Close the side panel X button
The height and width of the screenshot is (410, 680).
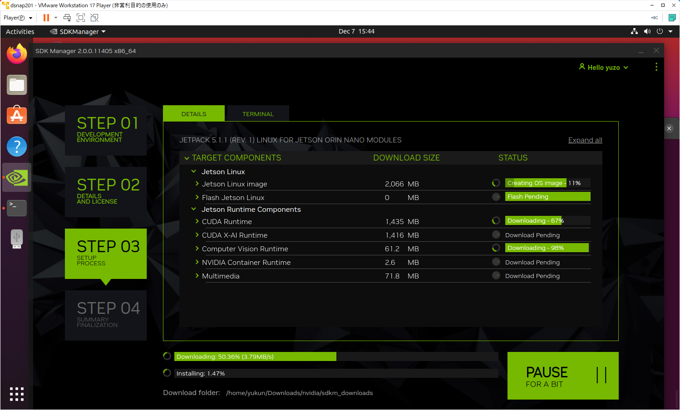point(669,128)
